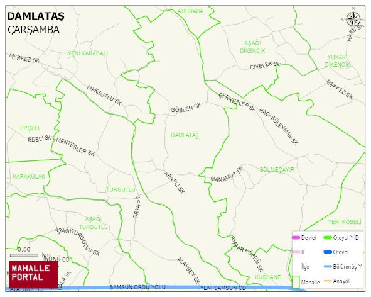Click the GÖBLEN SK street label

tap(186, 108)
